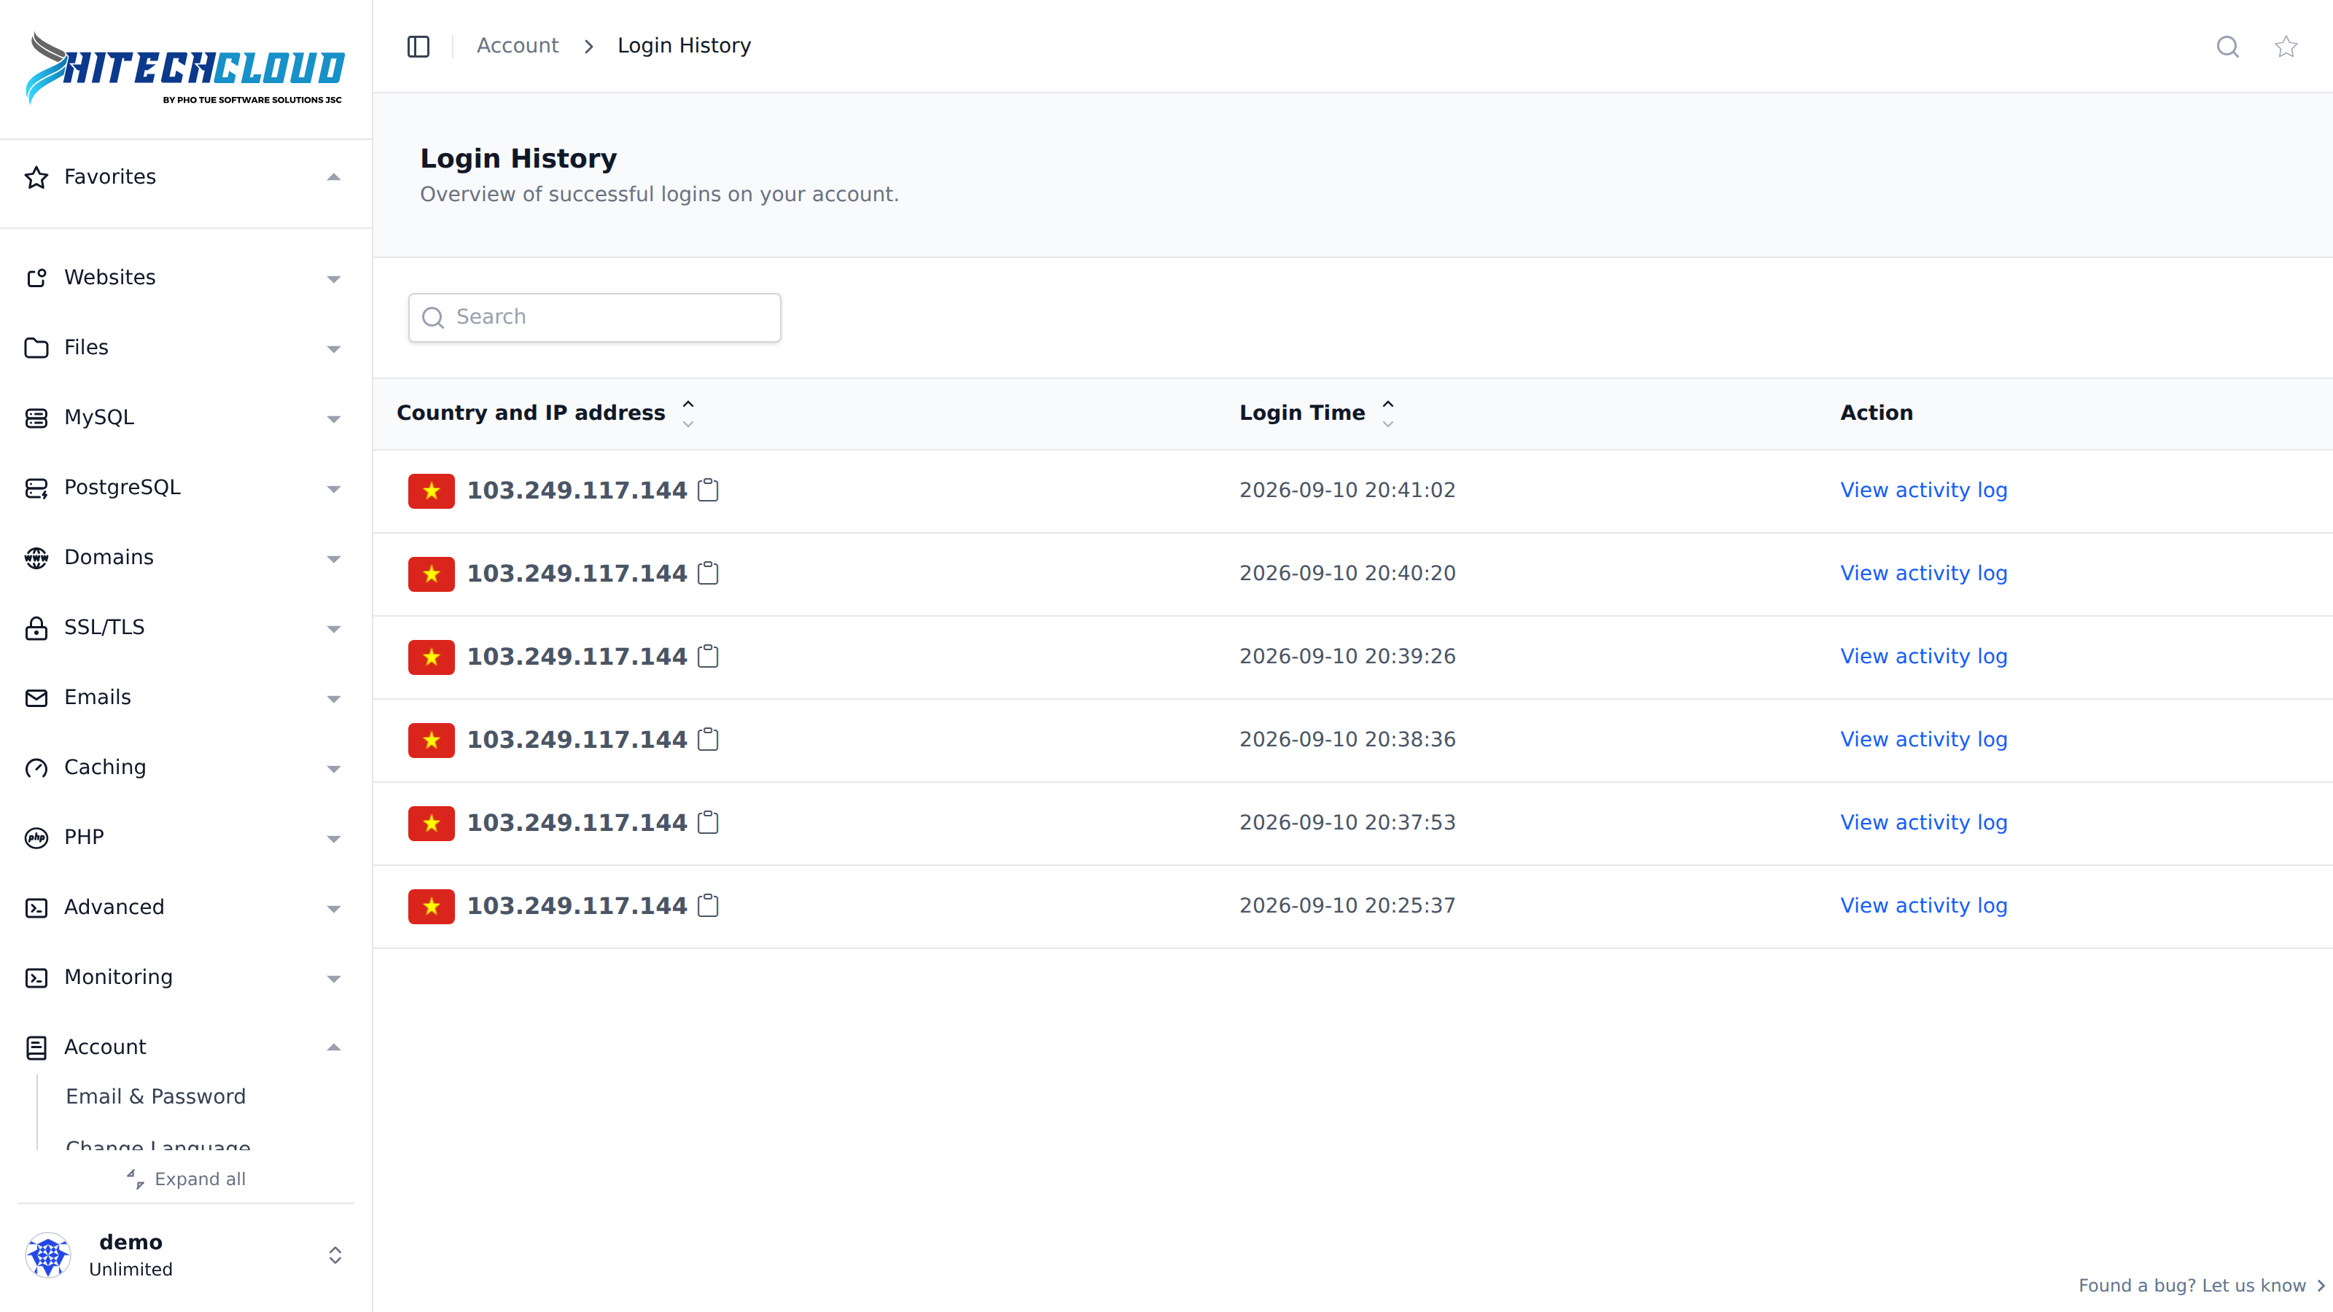Click the Vietnam flag in 20:41:02 row
The image size is (2333, 1312).
tap(431, 491)
